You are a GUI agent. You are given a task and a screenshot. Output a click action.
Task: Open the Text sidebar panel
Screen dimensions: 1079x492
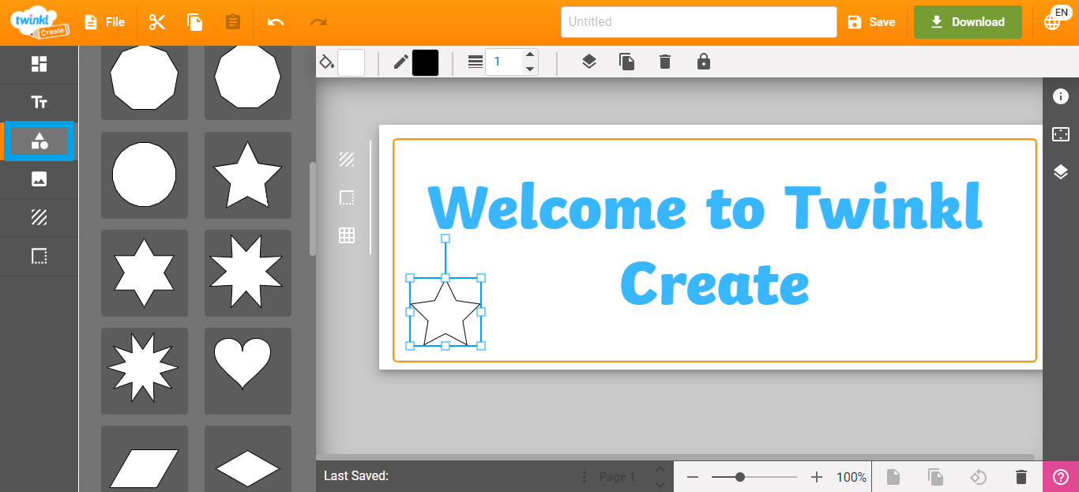point(39,102)
